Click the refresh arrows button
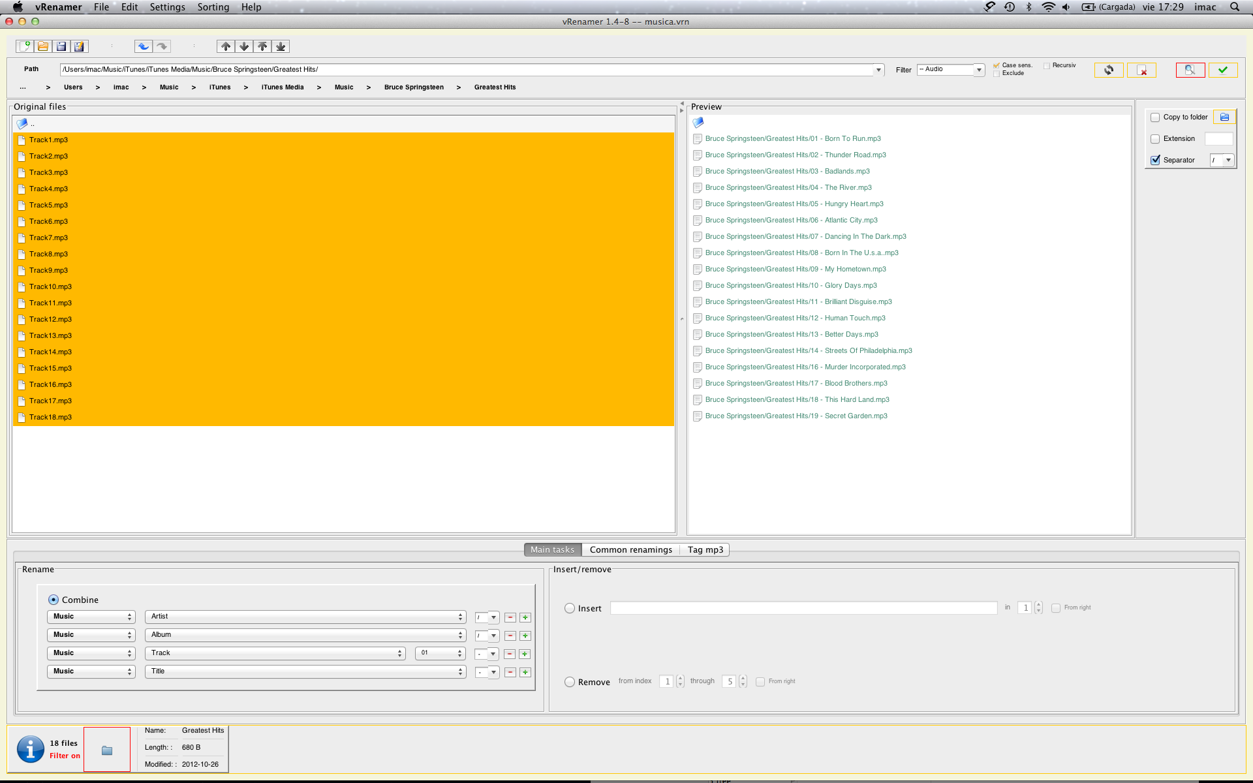Image resolution: width=1253 pixels, height=783 pixels. (x=1108, y=70)
